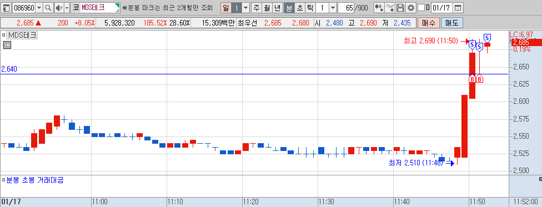Click the current price 2,685 in the quote bar
Screen dimensions: 542x207
(x=25, y=23)
